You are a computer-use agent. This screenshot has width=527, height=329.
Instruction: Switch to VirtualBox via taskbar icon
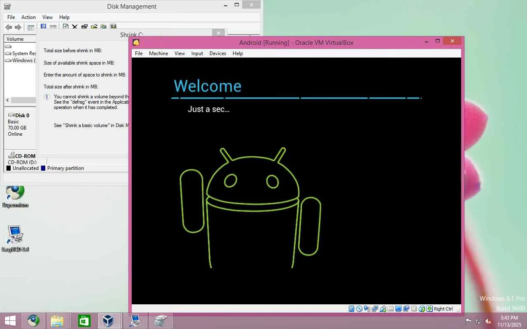tap(108, 321)
